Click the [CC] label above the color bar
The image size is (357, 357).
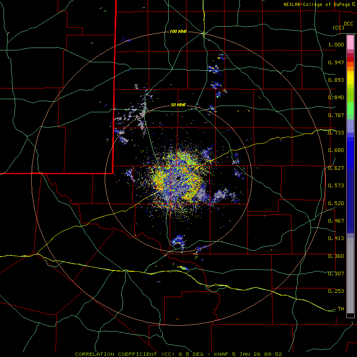pos(339,27)
